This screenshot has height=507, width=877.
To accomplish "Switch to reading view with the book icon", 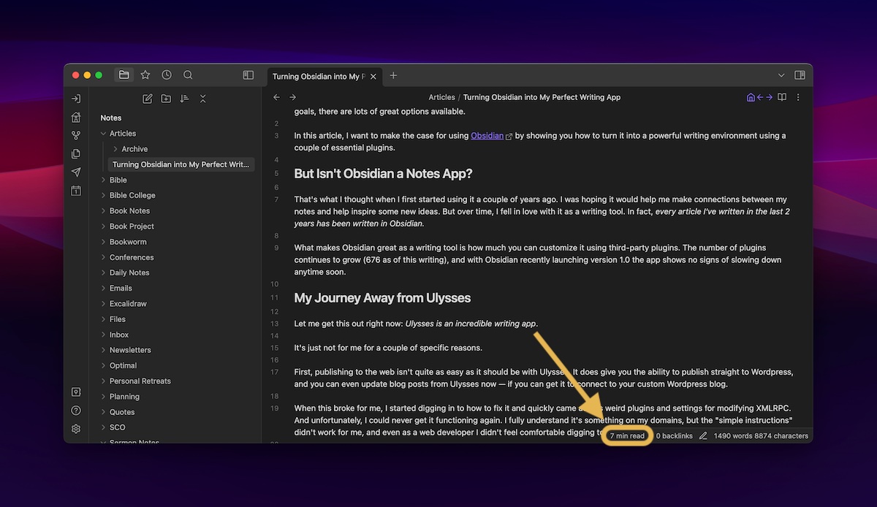I will coord(782,97).
